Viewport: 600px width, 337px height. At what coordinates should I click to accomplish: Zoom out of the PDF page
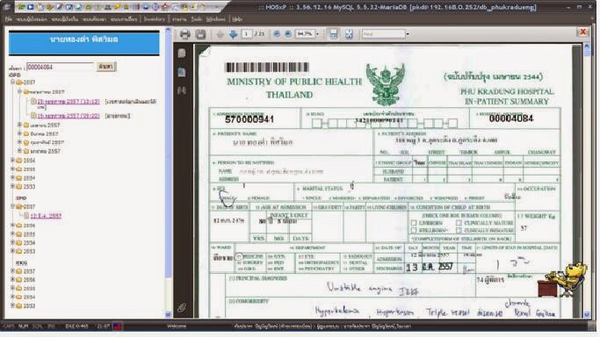276,34
